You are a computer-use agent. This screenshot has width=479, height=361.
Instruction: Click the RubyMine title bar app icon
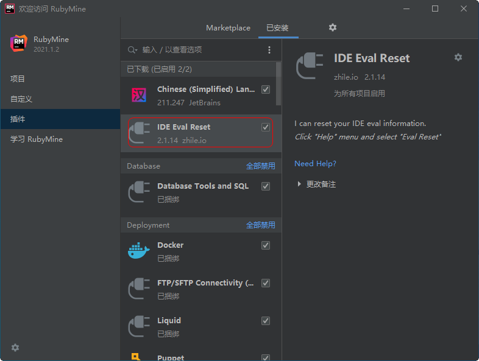10,9
